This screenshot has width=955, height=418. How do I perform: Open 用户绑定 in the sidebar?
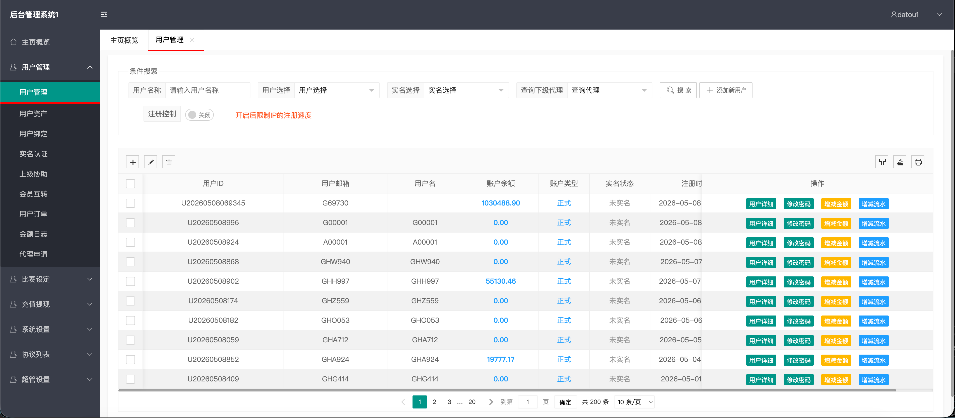tap(50, 134)
